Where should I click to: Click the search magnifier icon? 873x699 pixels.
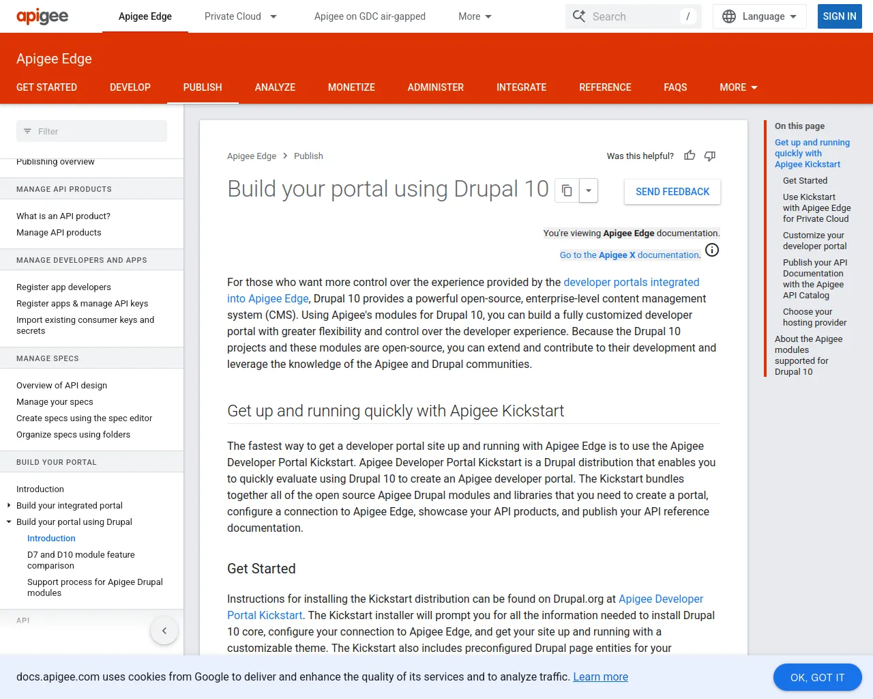coord(579,16)
